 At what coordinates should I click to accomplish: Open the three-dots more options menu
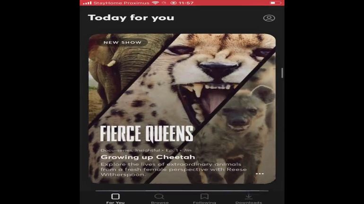click(x=260, y=173)
